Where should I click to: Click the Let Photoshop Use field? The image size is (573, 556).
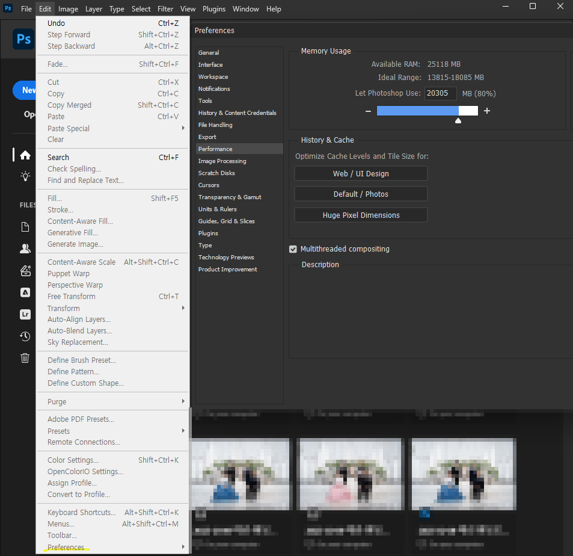point(440,93)
